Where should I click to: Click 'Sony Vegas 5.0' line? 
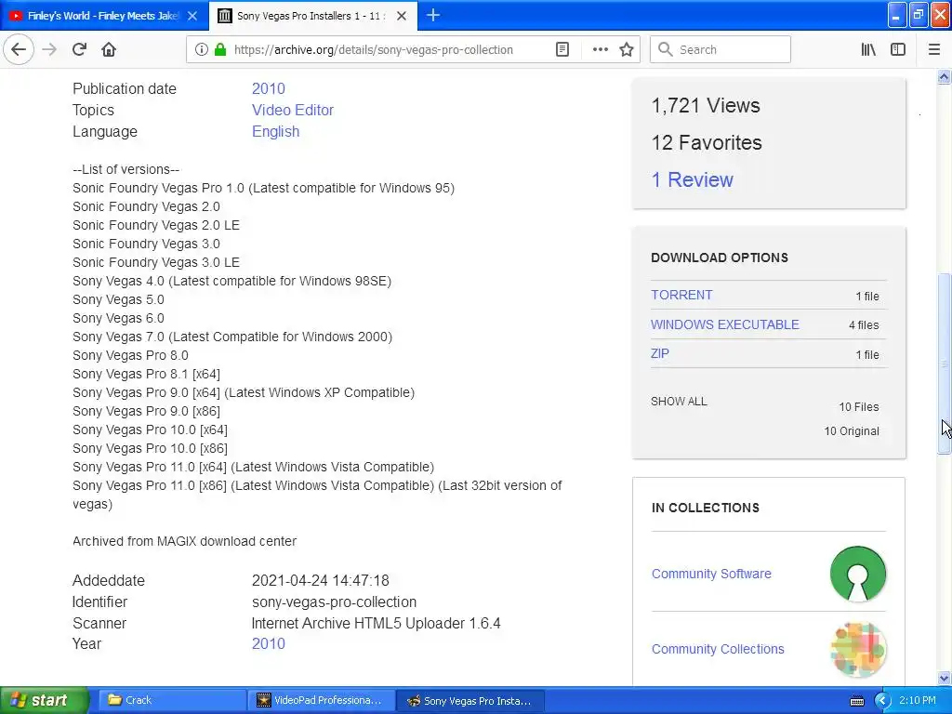pos(118,300)
